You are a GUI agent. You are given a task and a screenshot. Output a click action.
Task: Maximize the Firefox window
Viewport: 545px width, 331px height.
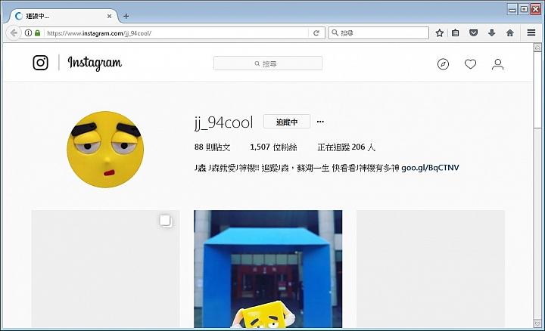[x=524, y=9]
